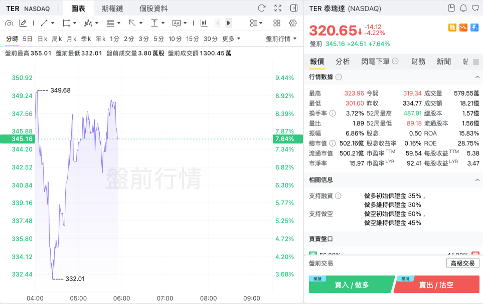The height and width of the screenshot is (304, 483).
Task: Select the 5日 timeframe
Action: (28, 38)
